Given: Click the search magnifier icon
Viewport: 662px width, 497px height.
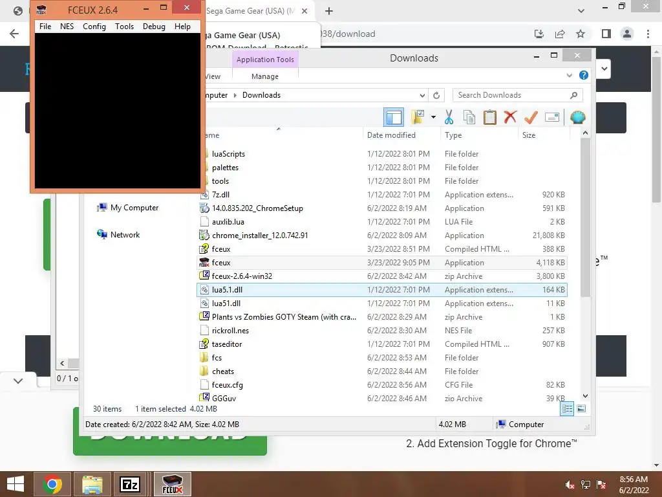Looking at the screenshot, I should coord(573,95).
